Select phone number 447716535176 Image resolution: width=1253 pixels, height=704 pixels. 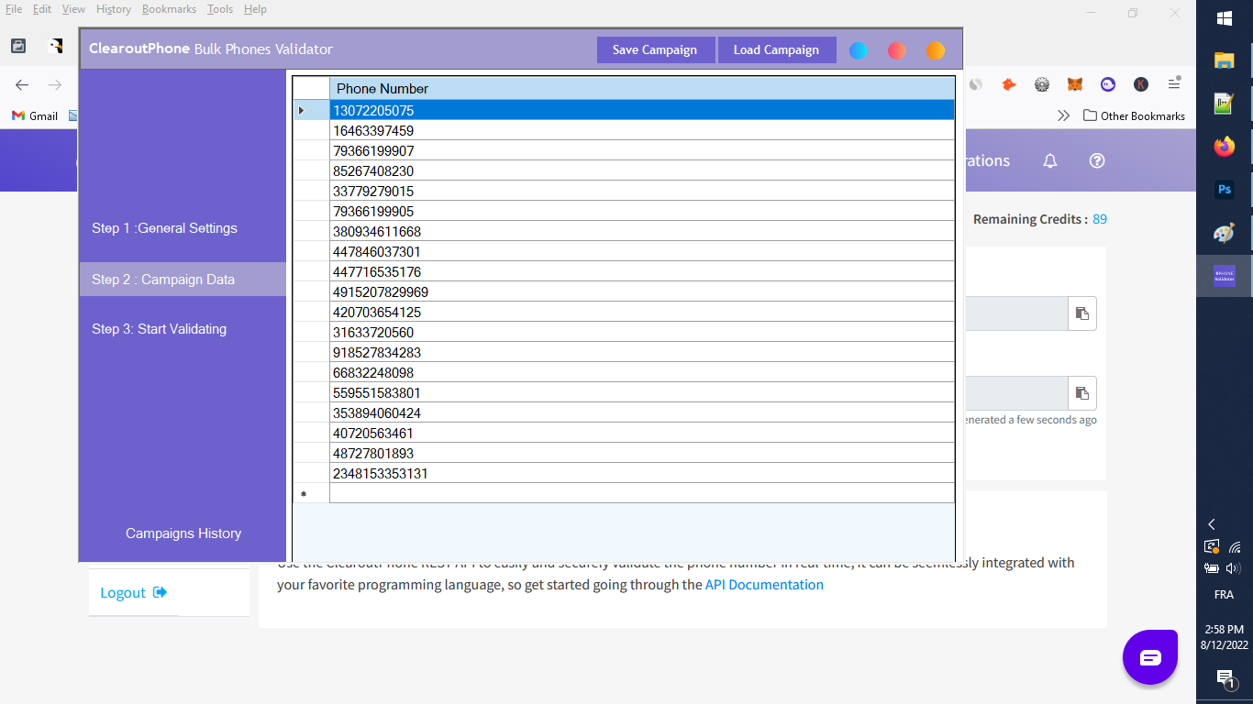point(642,271)
